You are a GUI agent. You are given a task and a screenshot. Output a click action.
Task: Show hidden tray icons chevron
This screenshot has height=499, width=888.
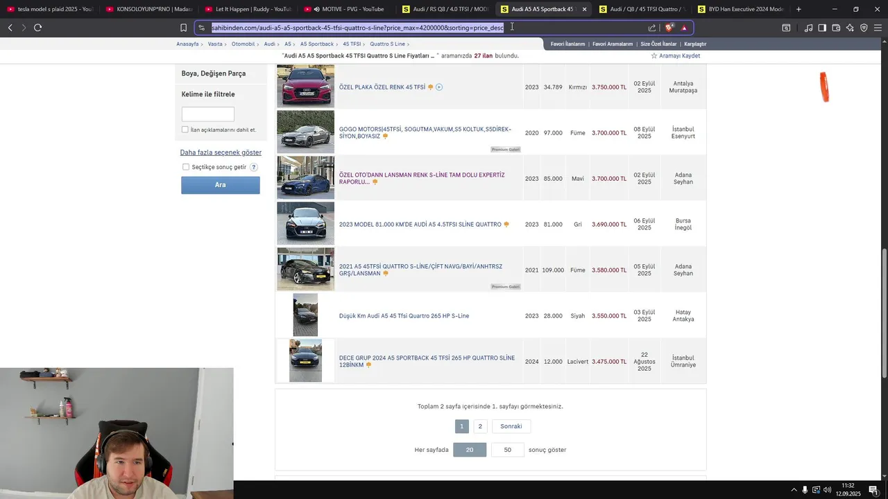click(x=794, y=490)
